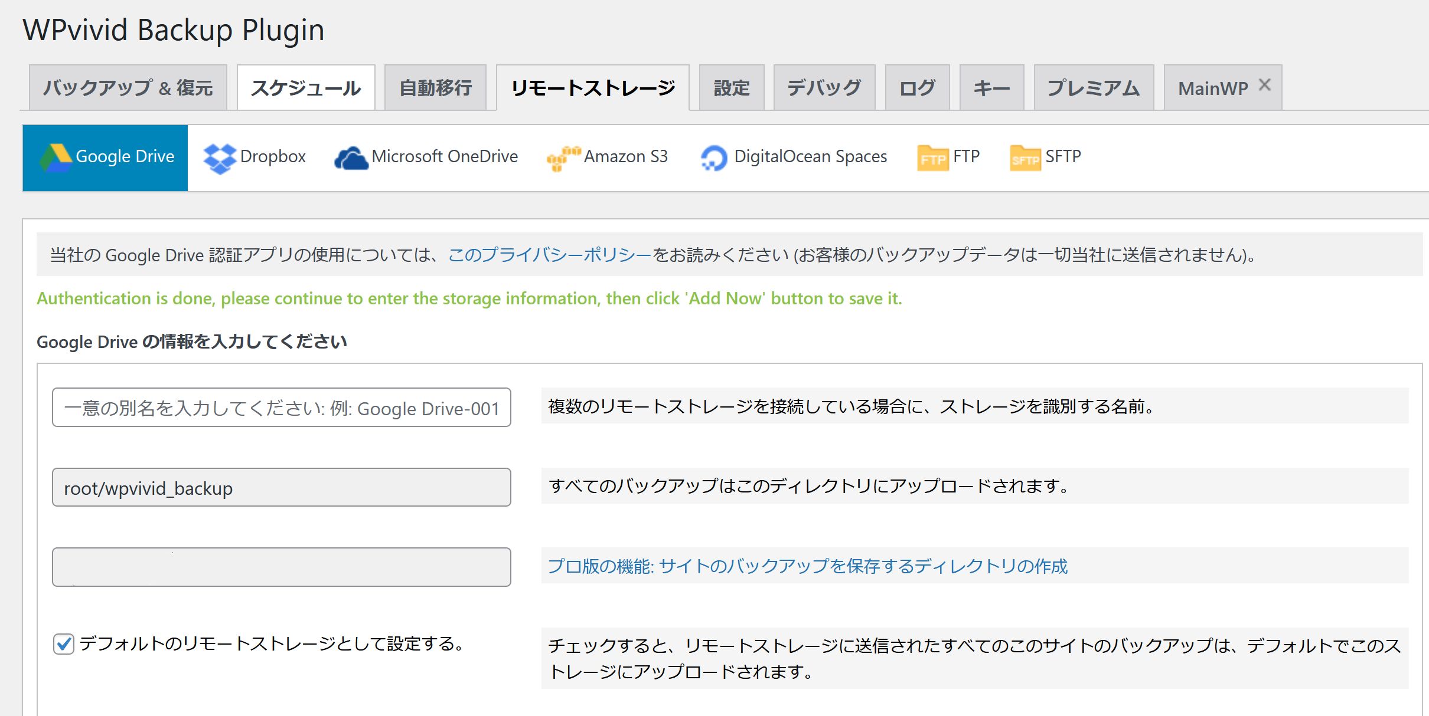Switch to the スケジュール tab

[x=306, y=88]
